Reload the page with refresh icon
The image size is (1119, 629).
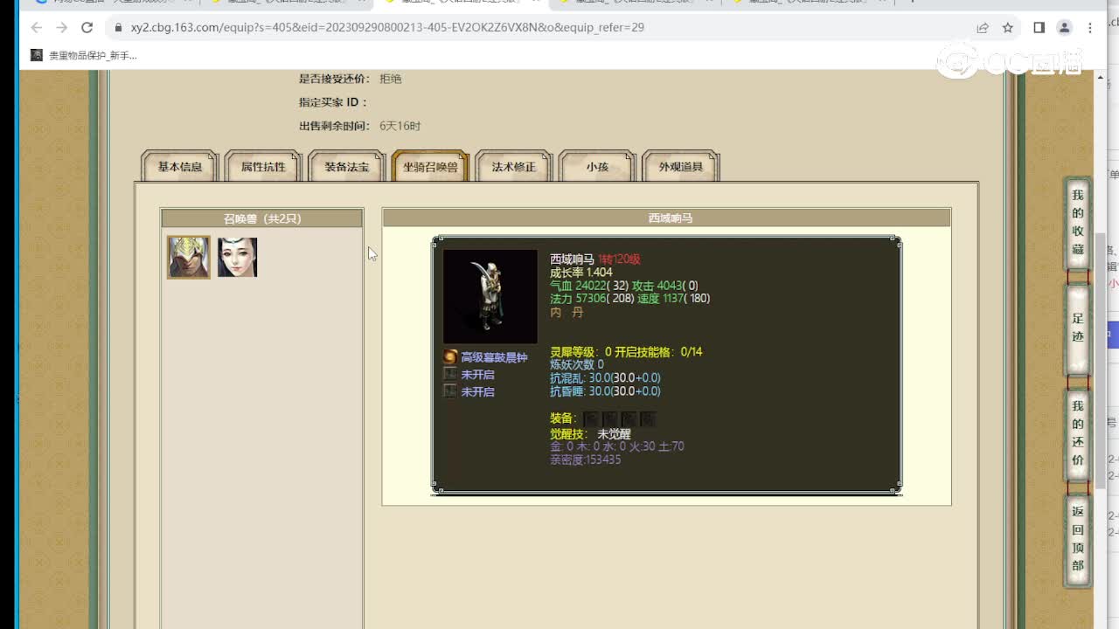pos(87,27)
